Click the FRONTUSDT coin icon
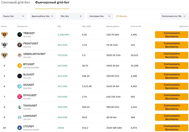Viewport: 189px width, 132px height. 20,45
